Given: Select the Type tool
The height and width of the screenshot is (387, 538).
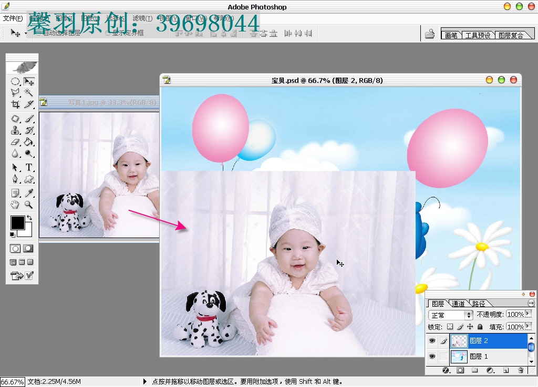Looking at the screenshot, I should coord(29,167).
